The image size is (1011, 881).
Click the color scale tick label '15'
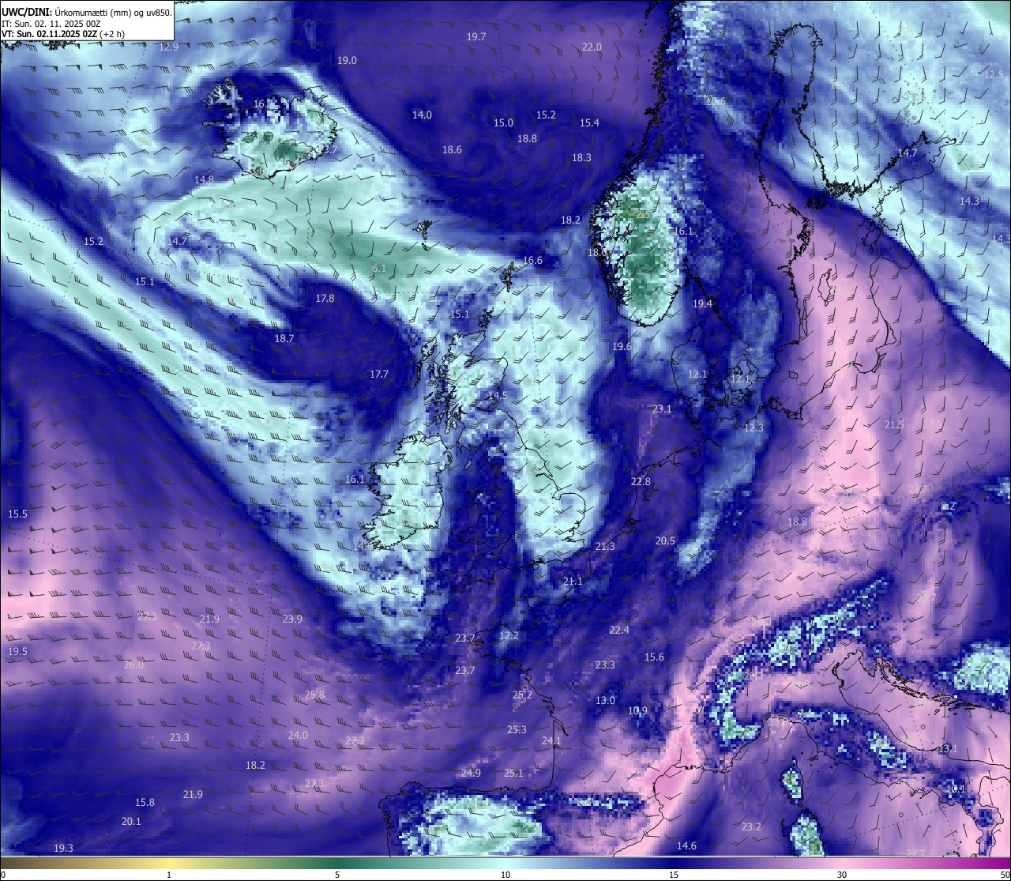point(674,875)
